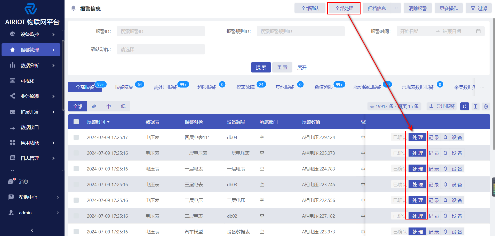
Task: Click the 导出报警 export button
Action: [442, 106]
